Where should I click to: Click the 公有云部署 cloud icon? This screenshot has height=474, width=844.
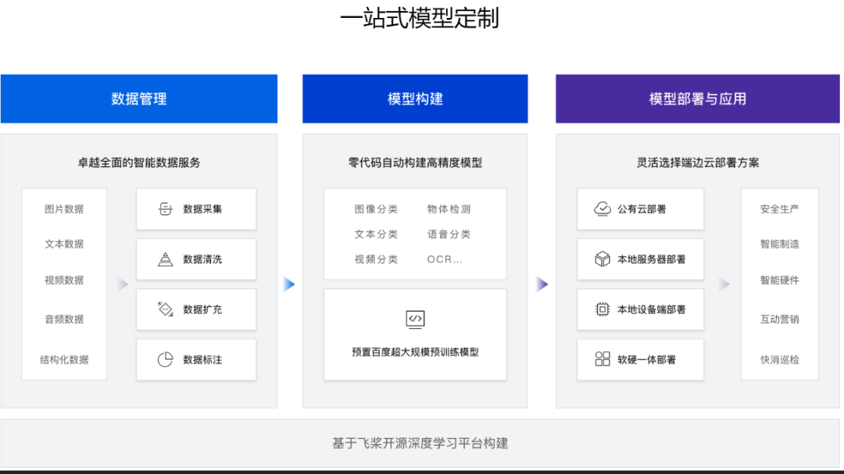pos(603,208)
